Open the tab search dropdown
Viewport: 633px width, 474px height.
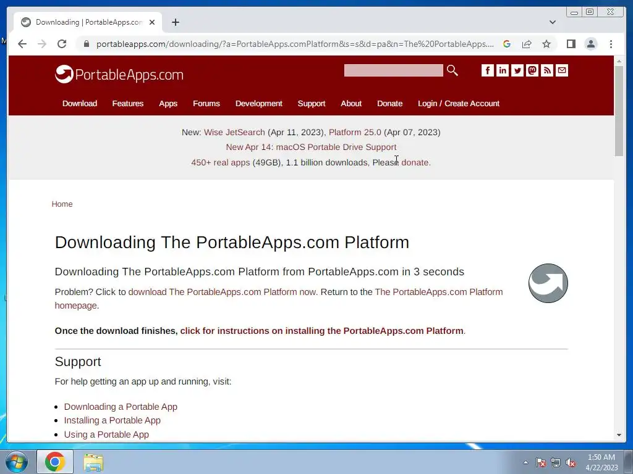pyautogui.click(x=553, y=22)
